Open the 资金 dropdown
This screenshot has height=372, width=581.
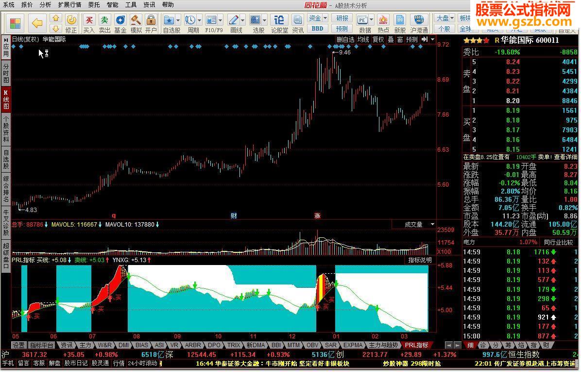pos(318,18)
